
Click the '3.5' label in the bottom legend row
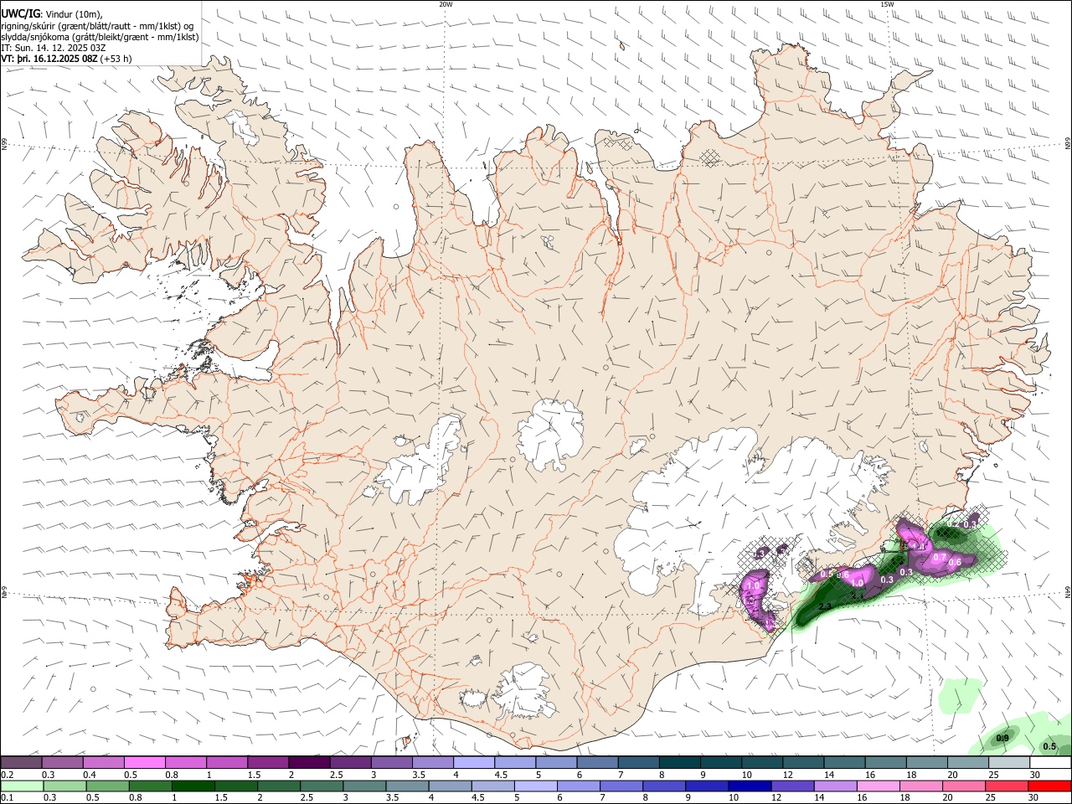tap(392, 799)
